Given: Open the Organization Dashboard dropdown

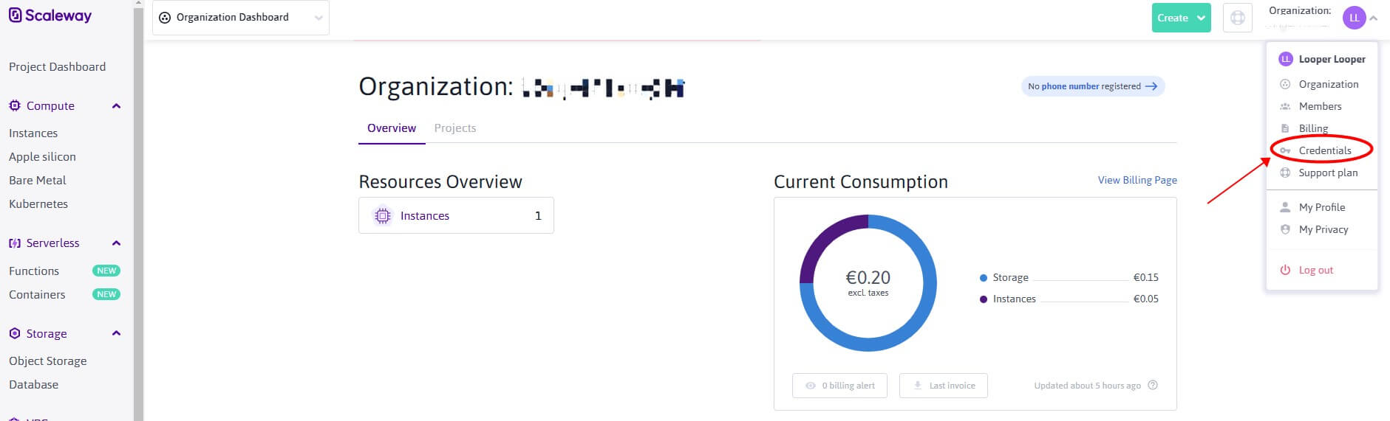Looking at the screenshot, I should pos(241,18).
